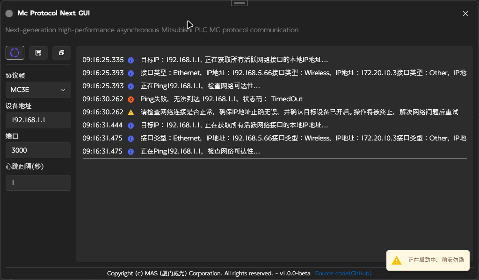The height and width of the screenshot is (280, 479).
Task: Click the heartbeat interval field
Action: pos(38,183)
